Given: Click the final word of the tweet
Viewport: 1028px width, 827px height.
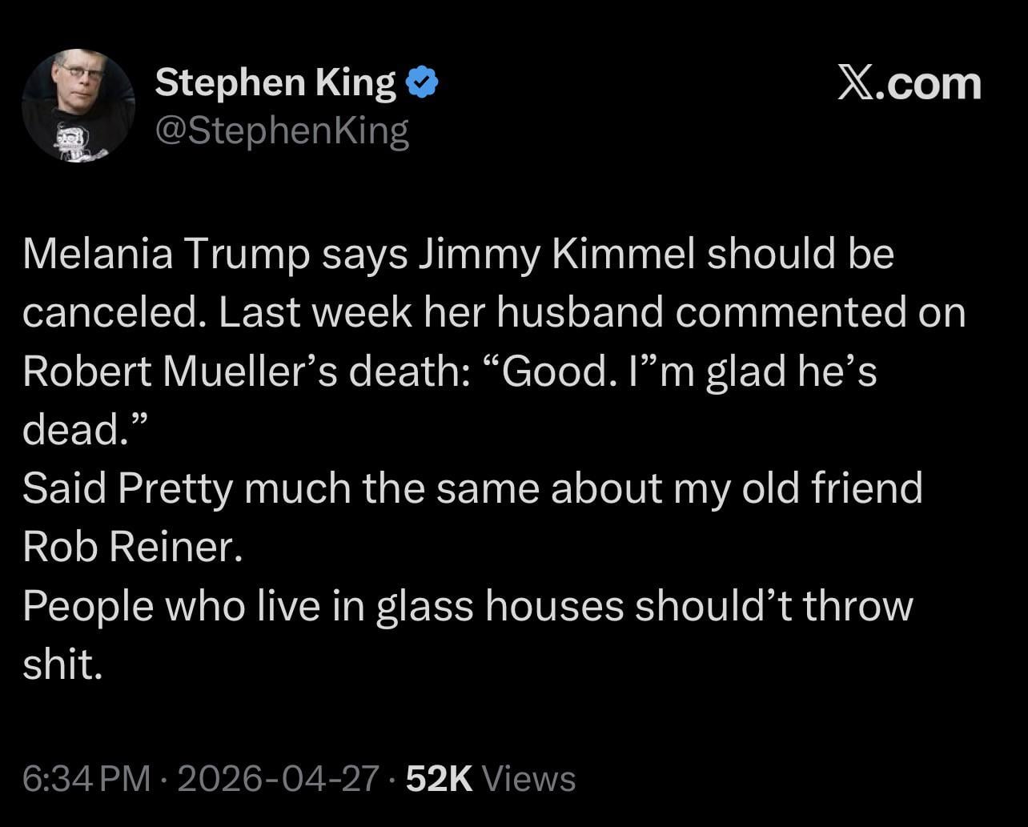Looking at the screenshot, I should point(62,664).
